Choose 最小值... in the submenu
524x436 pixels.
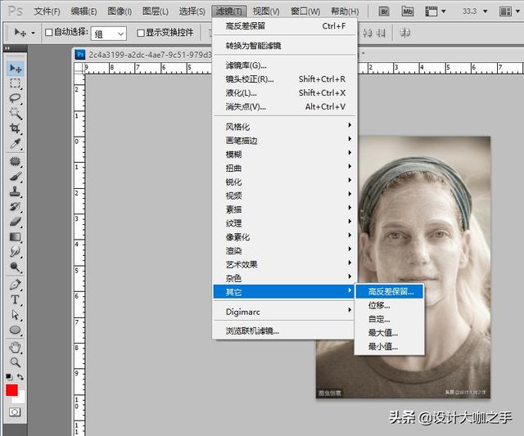pos(390,347)
